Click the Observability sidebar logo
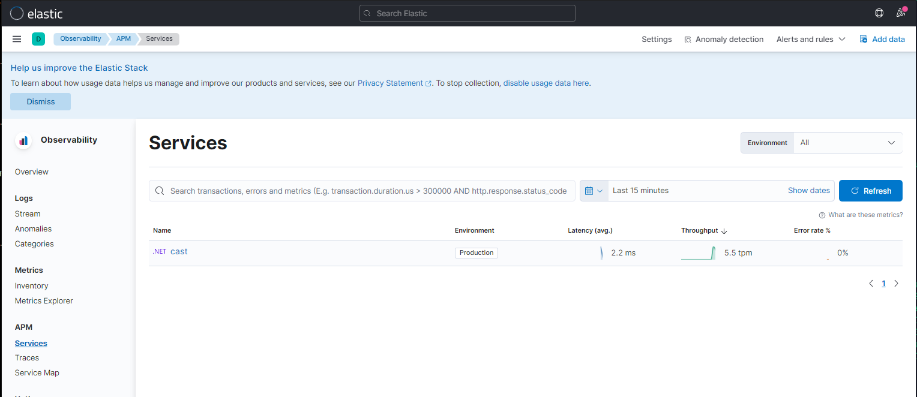 point(24,140)
